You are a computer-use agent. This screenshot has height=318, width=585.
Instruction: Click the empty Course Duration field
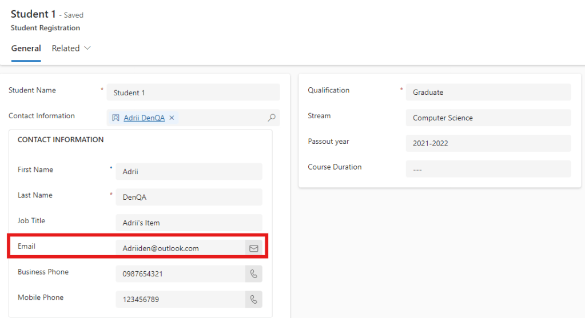coord(488,169)
